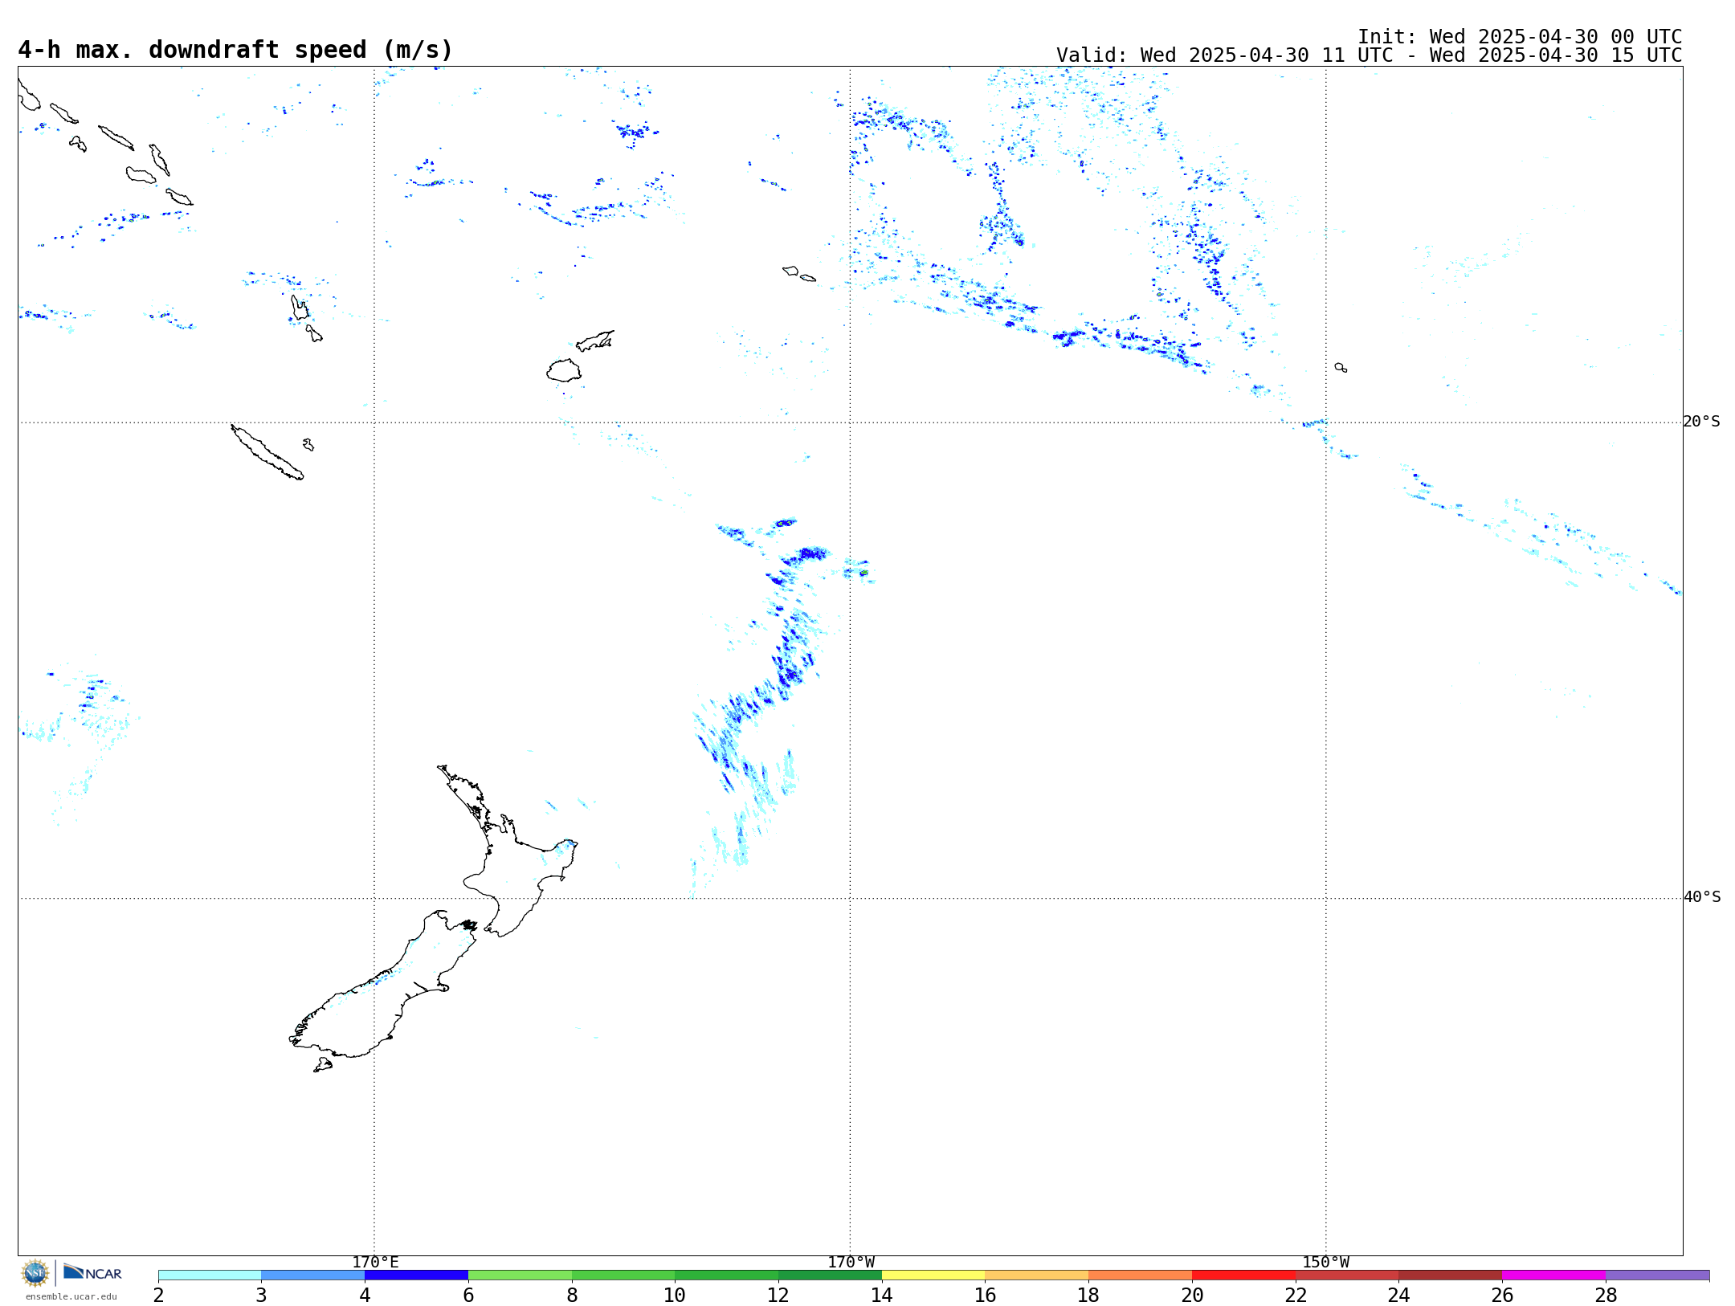The height and width of the screenshot is (1306, 1735).
Task: Click the 170°E longitude label
Action: coord(375,1262)
